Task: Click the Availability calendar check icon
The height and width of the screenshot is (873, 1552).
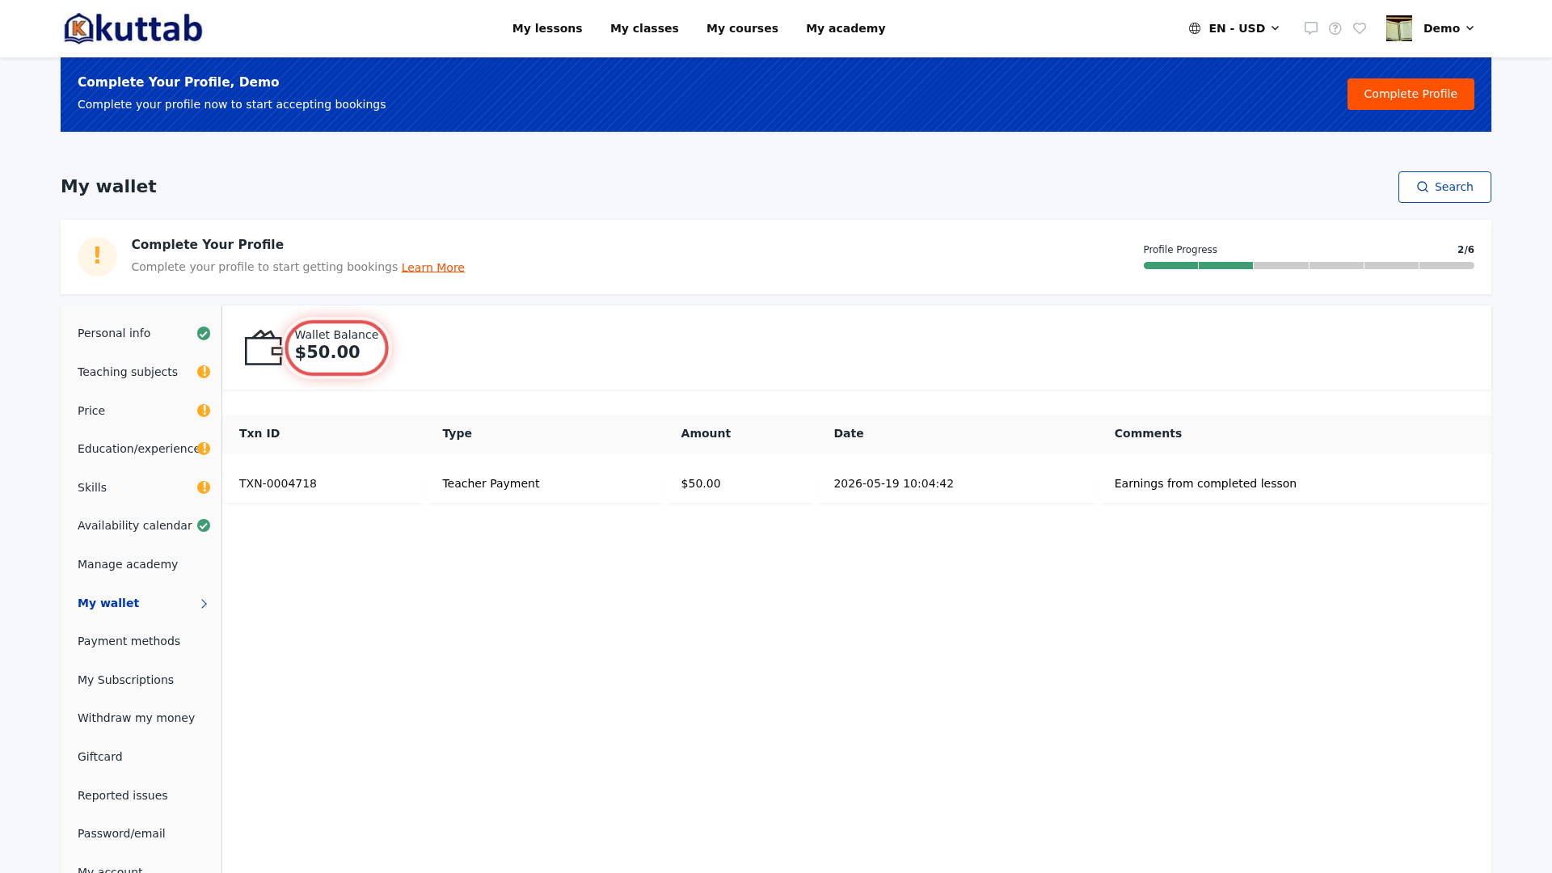Action: [x=204, y=525]
